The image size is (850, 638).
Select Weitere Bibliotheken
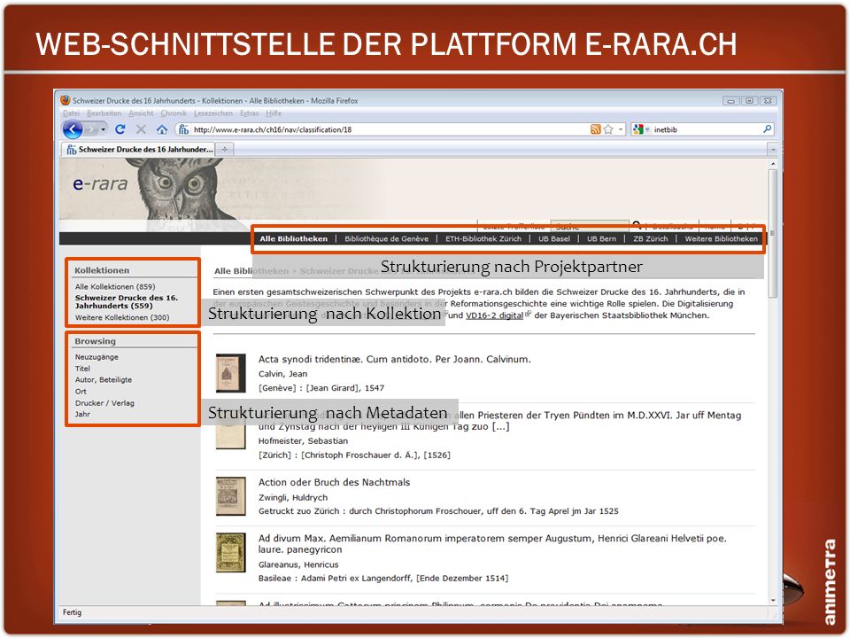(x=721, y=238)
